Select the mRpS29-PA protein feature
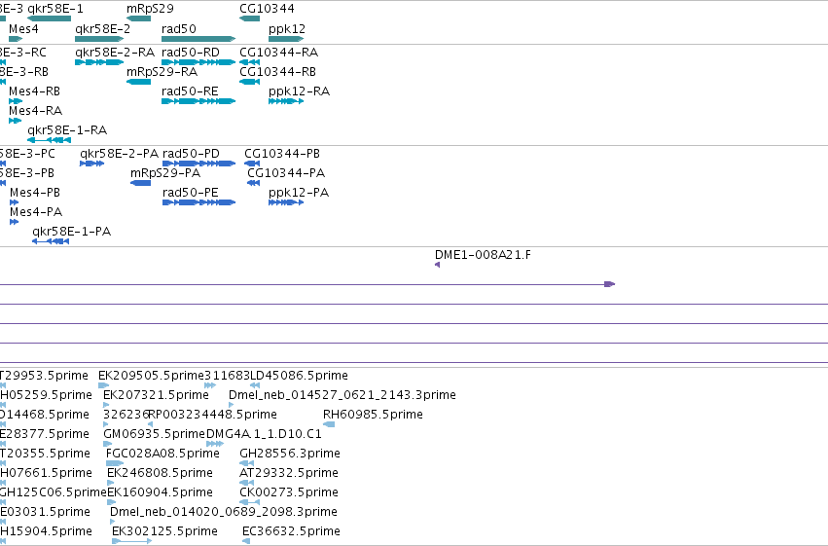 click(x=140, y=183)
